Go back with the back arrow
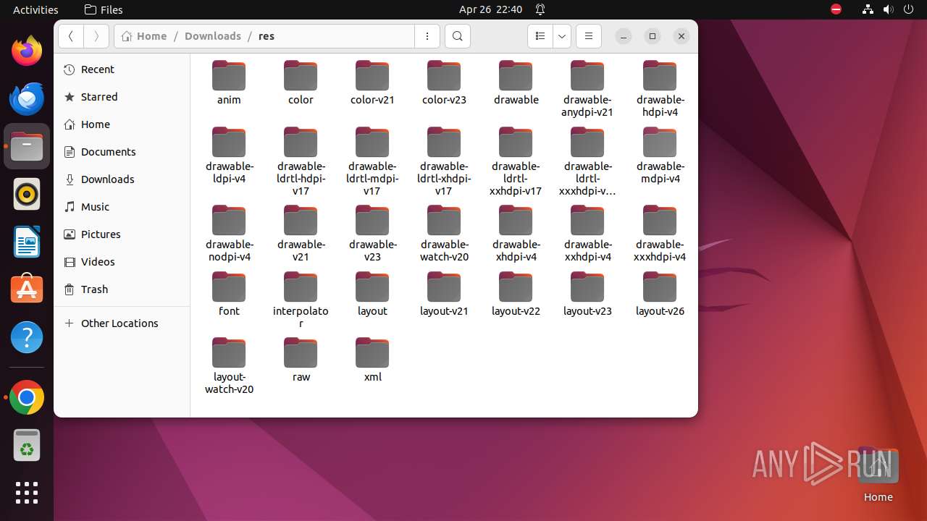This screenshot has width=927, height=521. [x=71, y=36]
